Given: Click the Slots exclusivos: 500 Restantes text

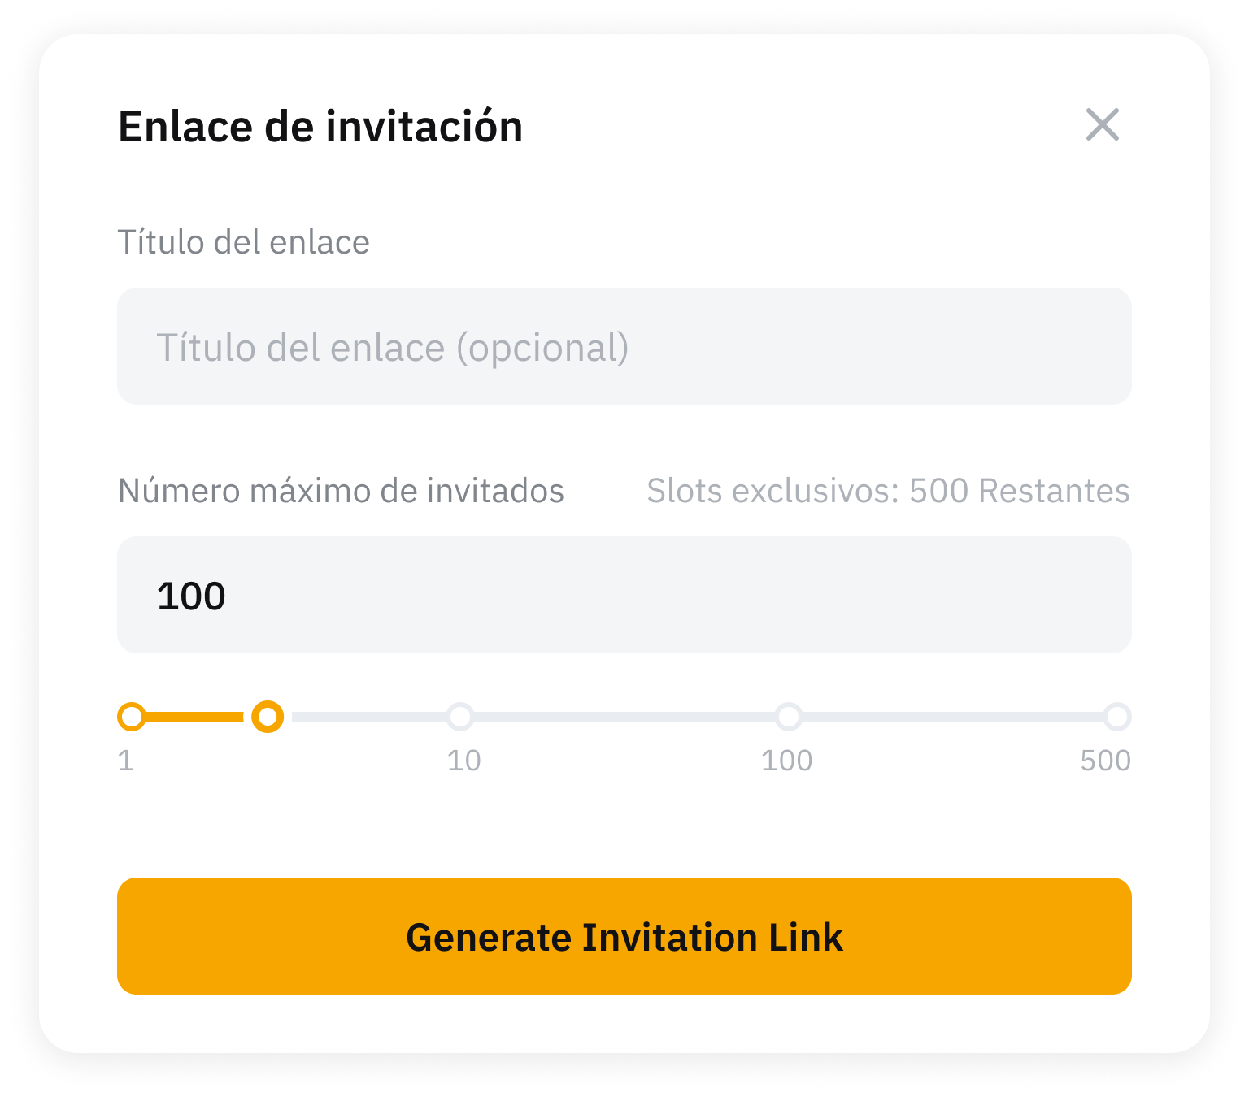Looking at the screenshot, I should 888,491.
